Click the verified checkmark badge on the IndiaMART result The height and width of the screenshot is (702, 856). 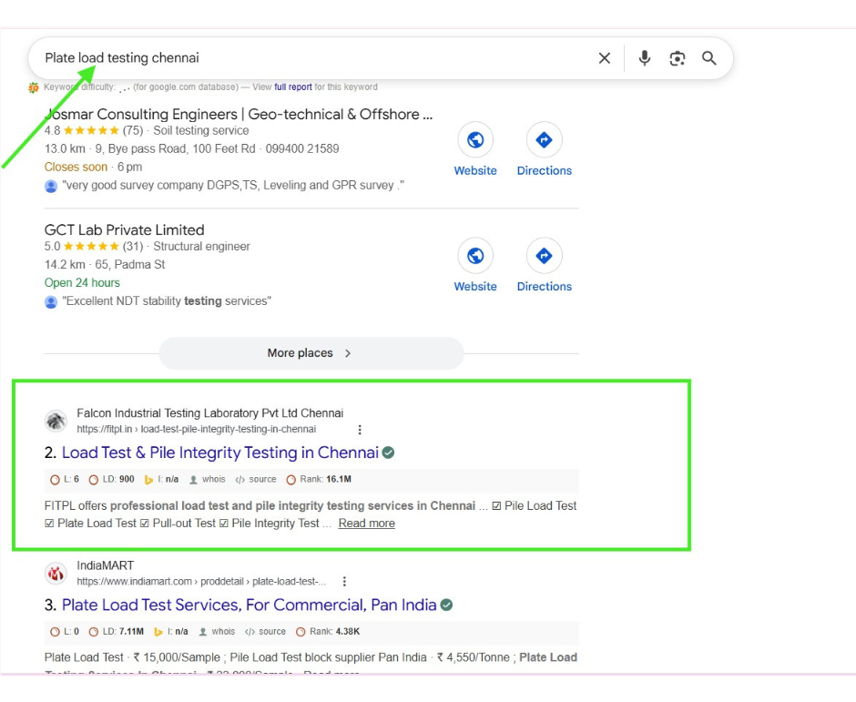click(446, 605)
